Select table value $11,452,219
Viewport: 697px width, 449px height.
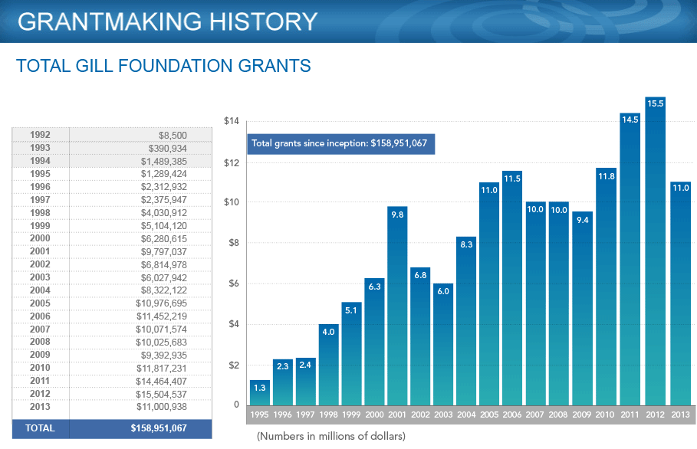click(161, 316)
